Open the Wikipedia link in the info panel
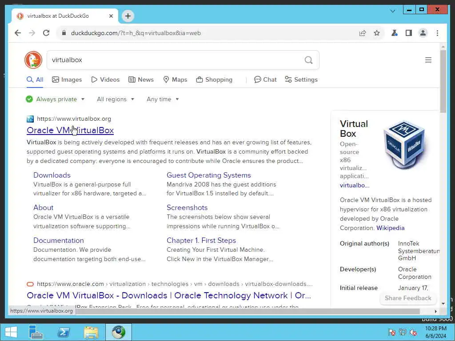 390,228
